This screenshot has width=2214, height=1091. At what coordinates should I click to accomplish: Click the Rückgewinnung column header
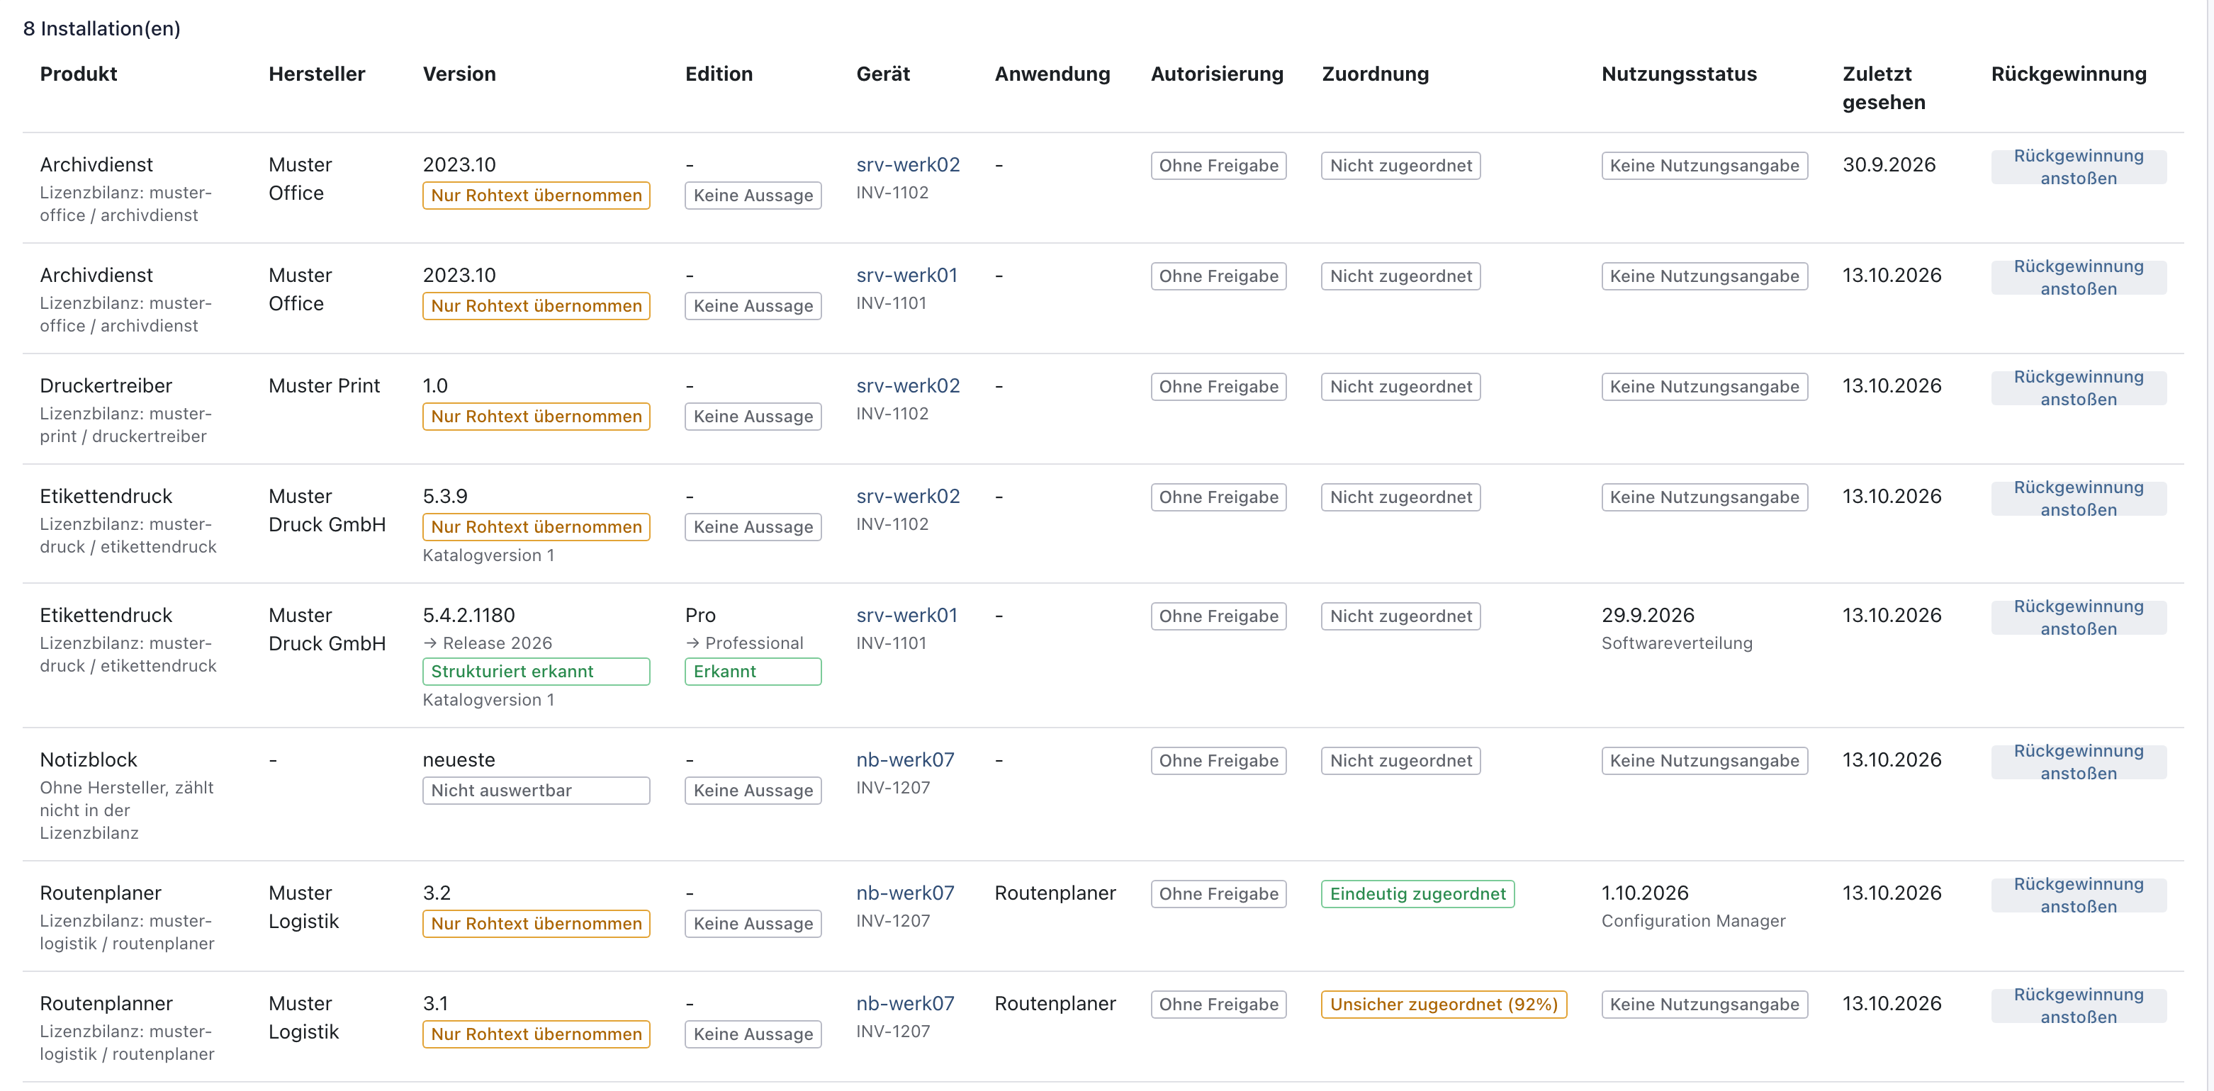pyautogui.click(x=2069, y=74)
